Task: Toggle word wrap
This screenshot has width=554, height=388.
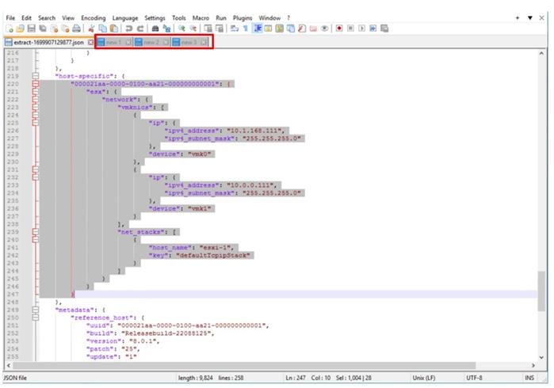Action: point(235,29)
